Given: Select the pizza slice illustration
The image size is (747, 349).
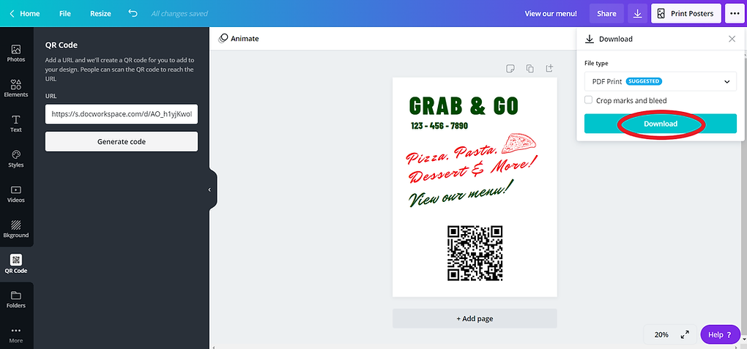Looking at the screenshot, I should 519,143.
